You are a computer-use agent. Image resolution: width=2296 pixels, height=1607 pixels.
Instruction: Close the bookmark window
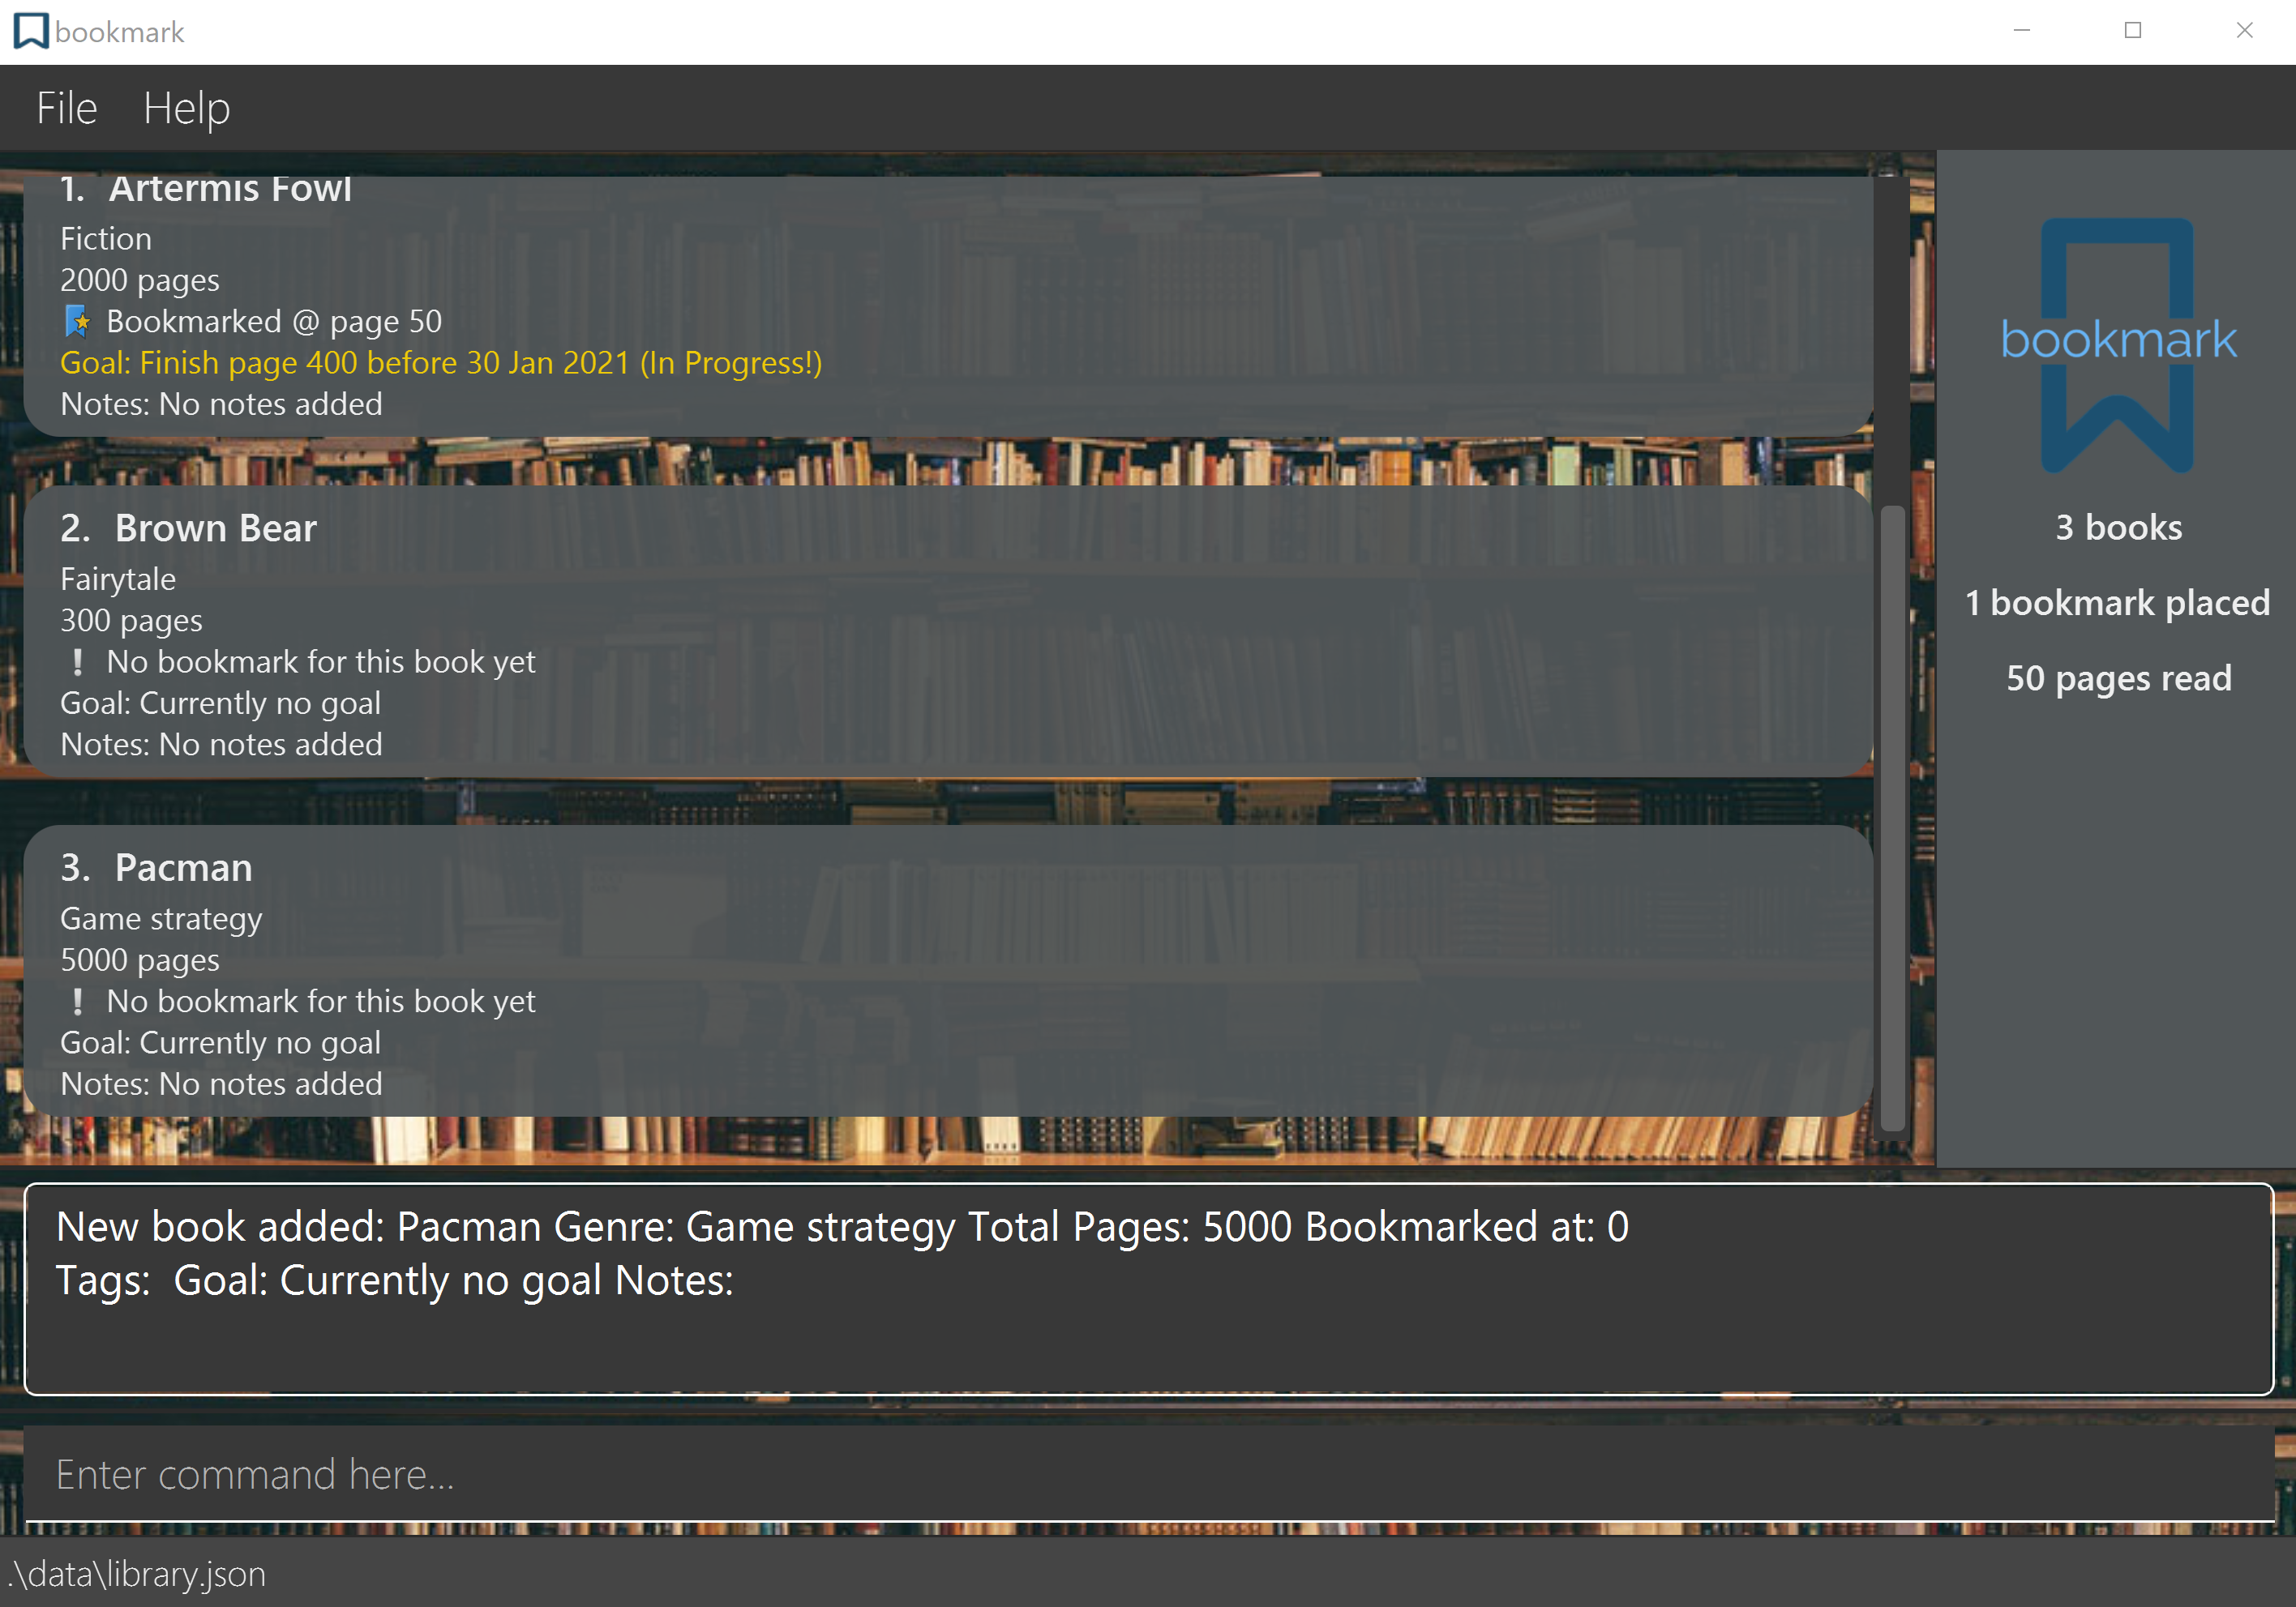(x=2244, y=31)
